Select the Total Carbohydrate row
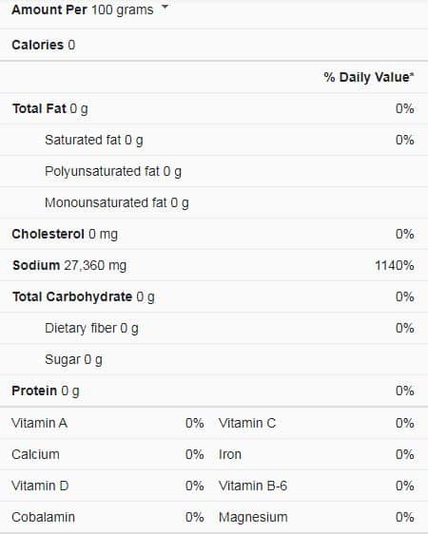Viewport: 428px width, 534px height. [214, 296]
